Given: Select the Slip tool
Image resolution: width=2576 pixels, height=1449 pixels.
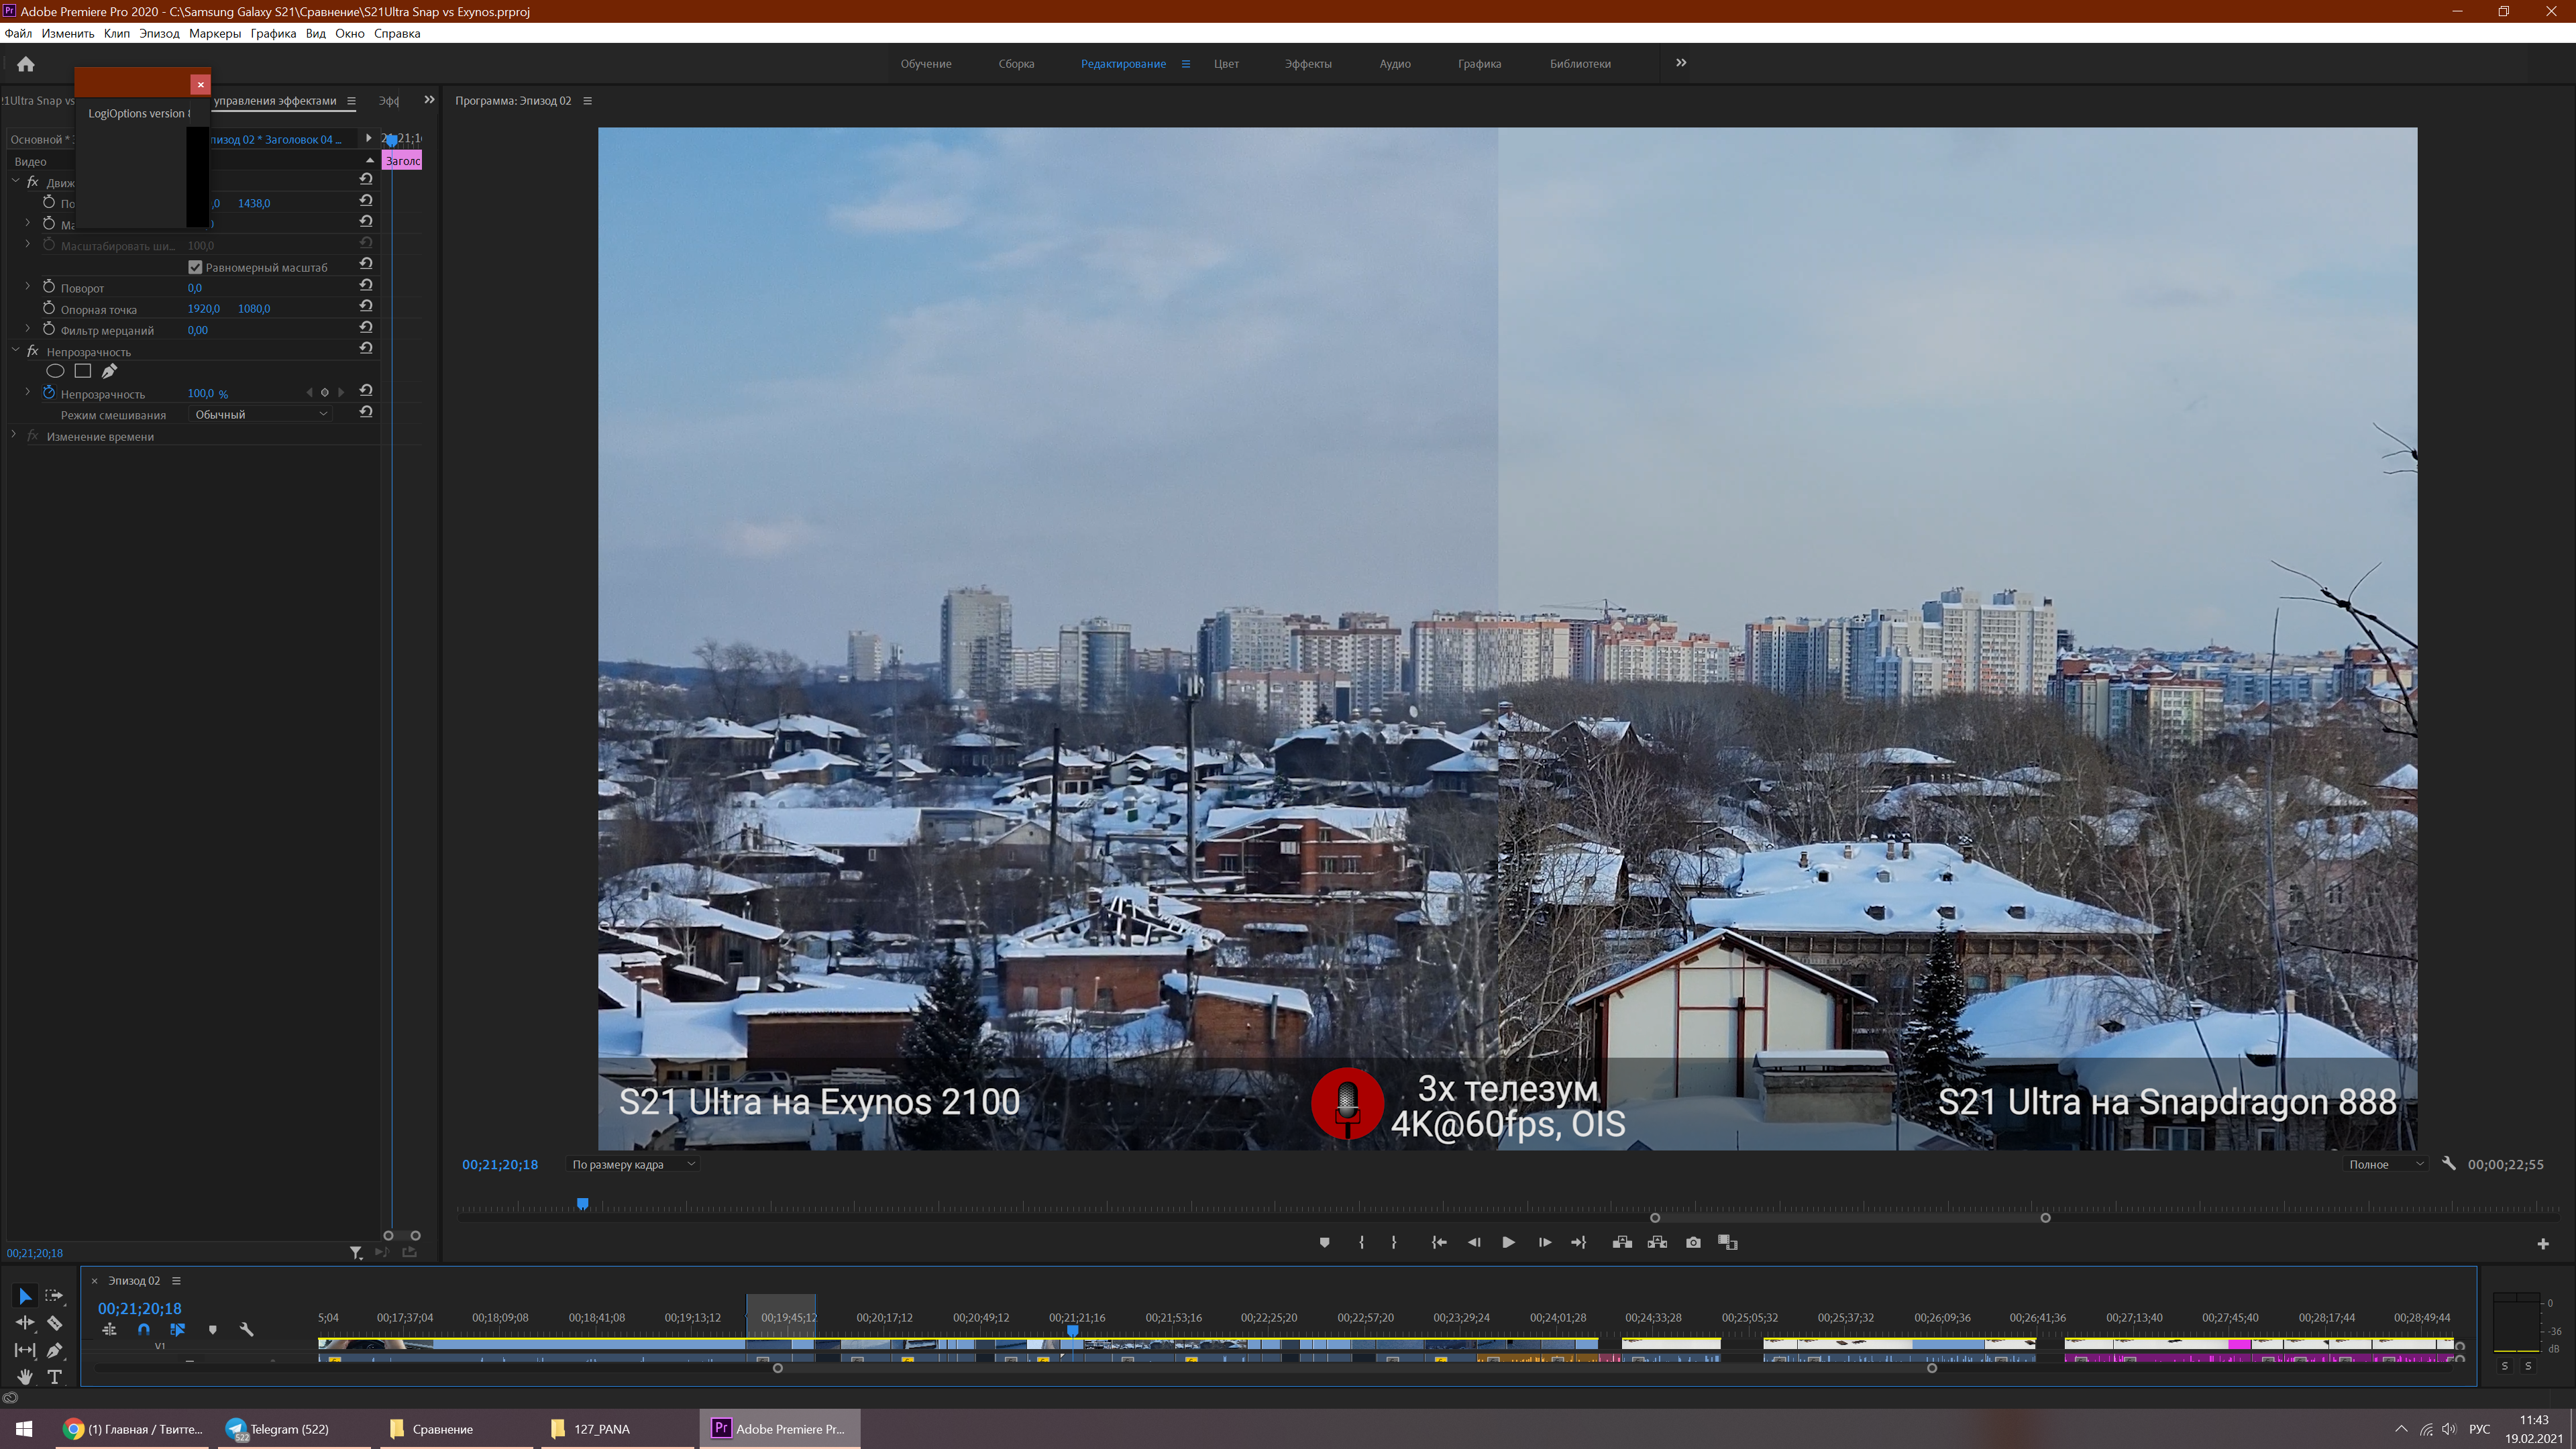Looking at the screenshot, I should (25, 1350).
